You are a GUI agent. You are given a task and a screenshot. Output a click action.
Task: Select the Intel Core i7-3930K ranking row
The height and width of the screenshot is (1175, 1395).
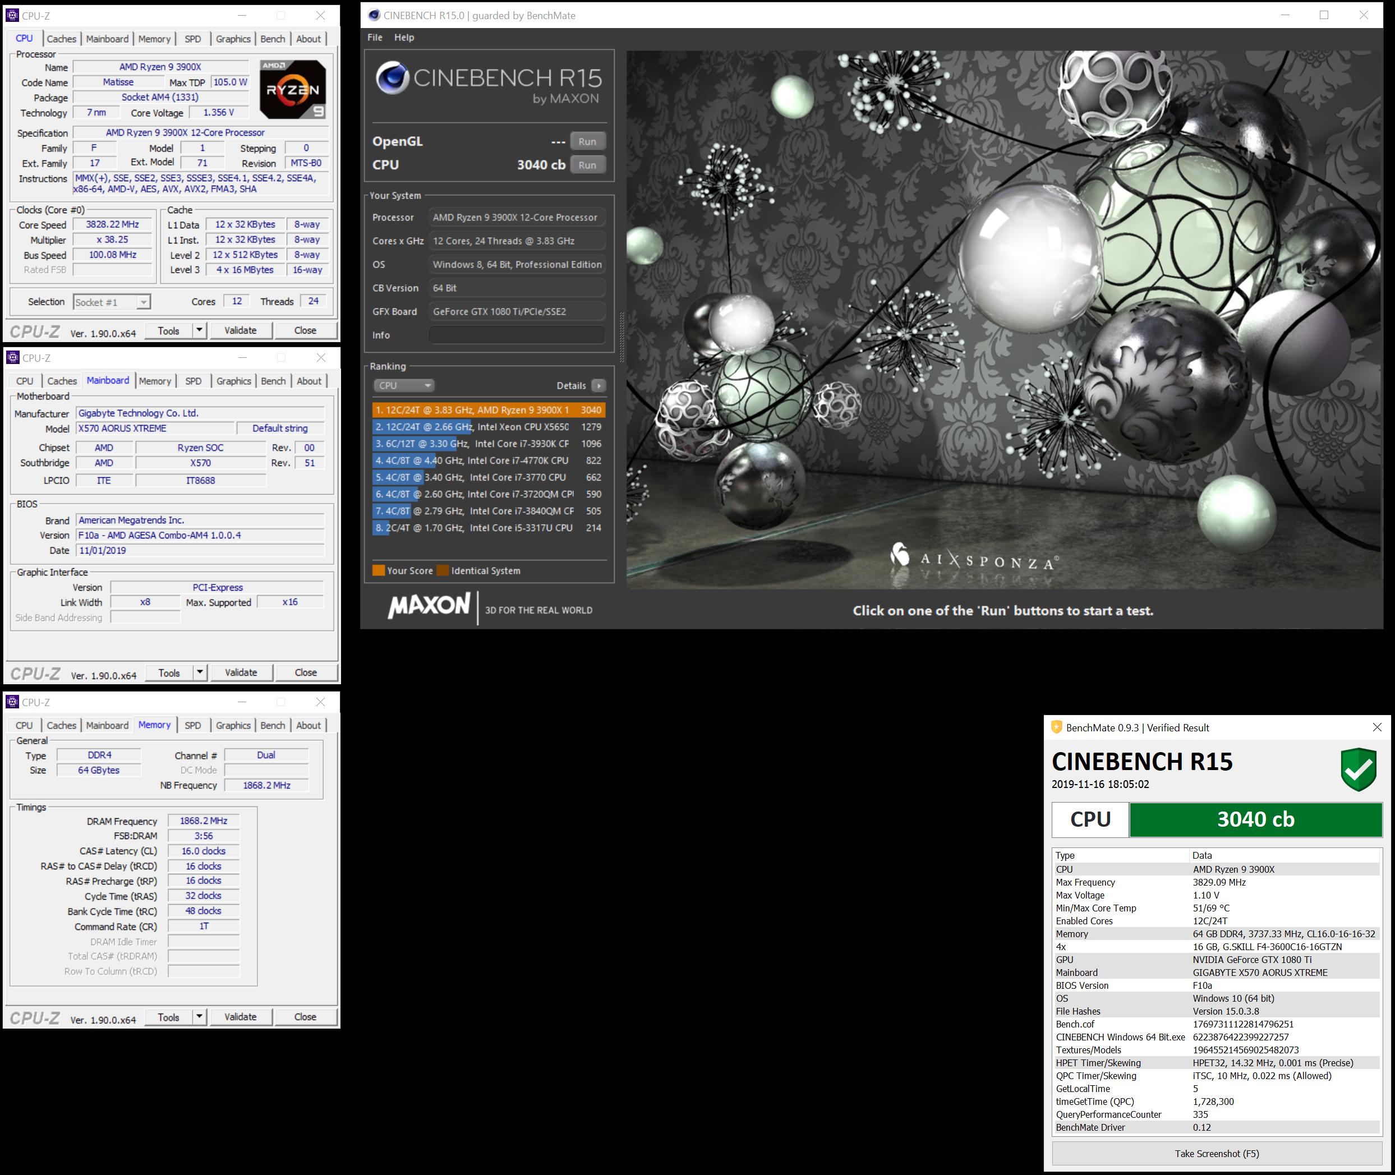coord(489,444)
